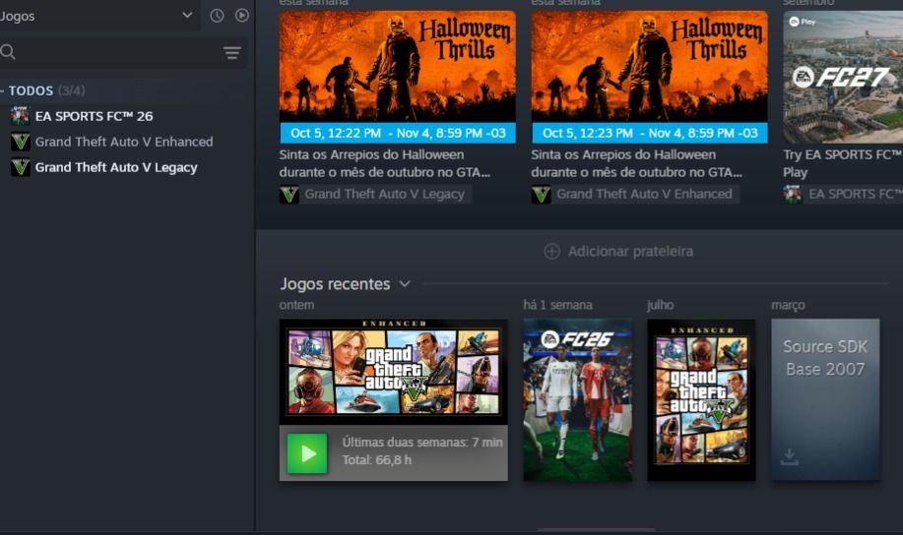
Task: Open the FC26 recent game cover
Action: (x=578, y=400)
